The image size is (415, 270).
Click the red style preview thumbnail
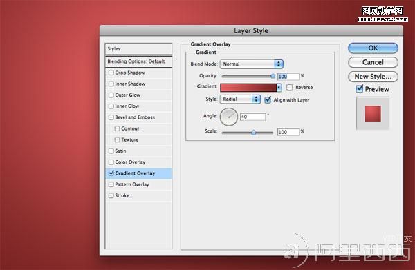coord(373,114)
